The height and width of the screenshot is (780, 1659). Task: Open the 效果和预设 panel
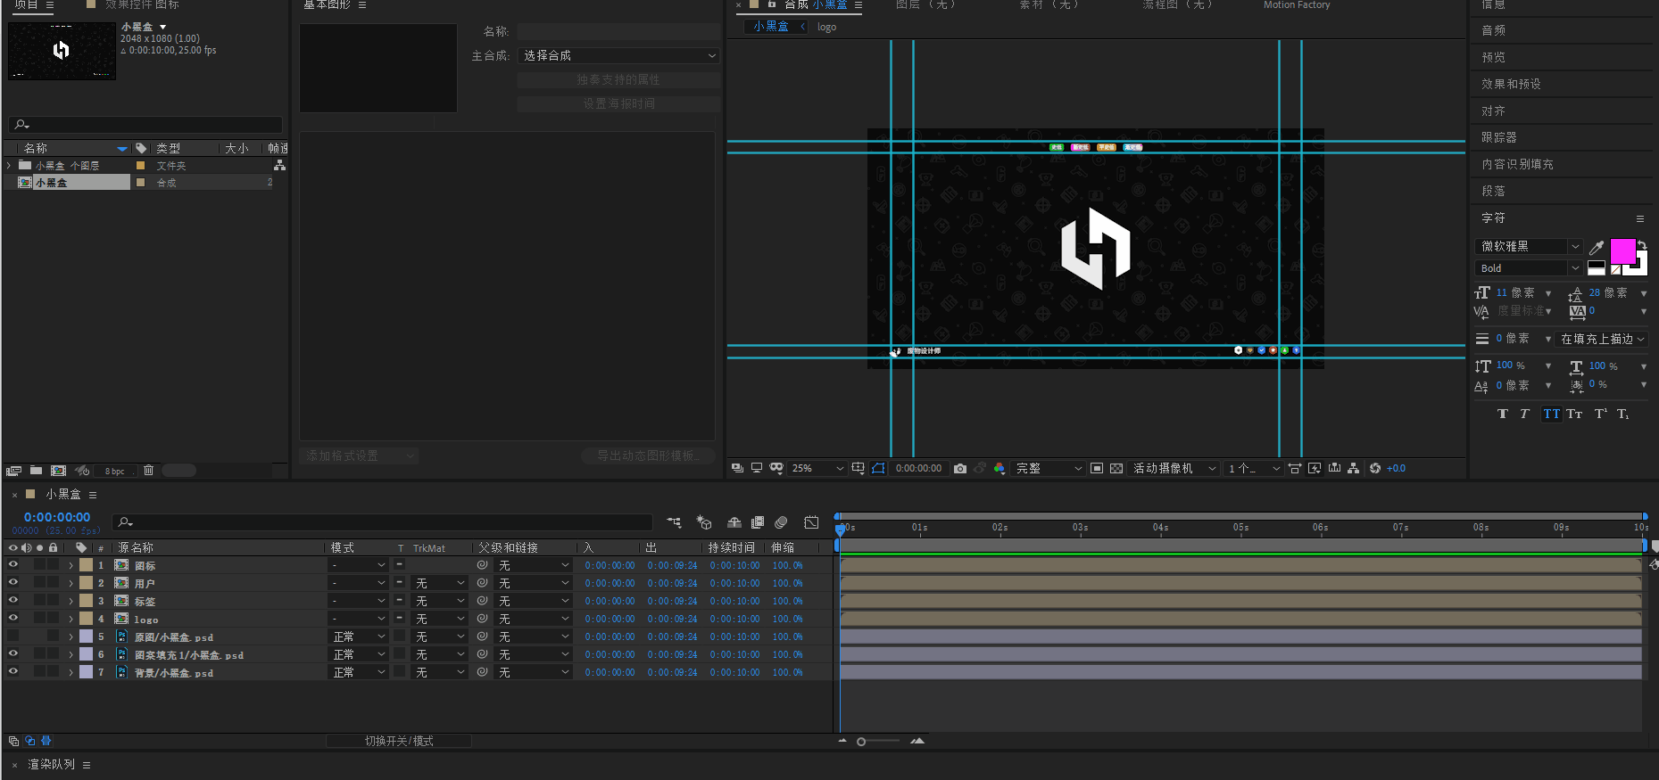click(1511, 84)
